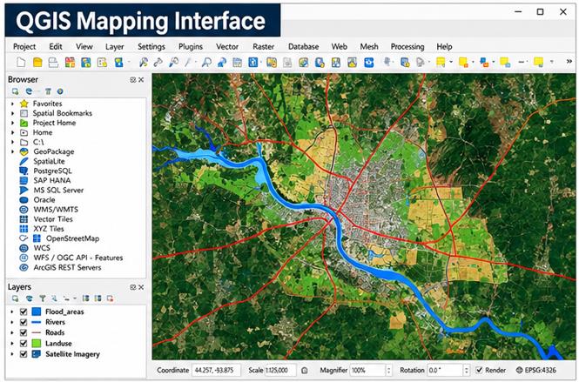Uncheck the Rivers layer checkbox
Image resolution: width=579 pixels, height=382 pixels.
tap(24, 322)
